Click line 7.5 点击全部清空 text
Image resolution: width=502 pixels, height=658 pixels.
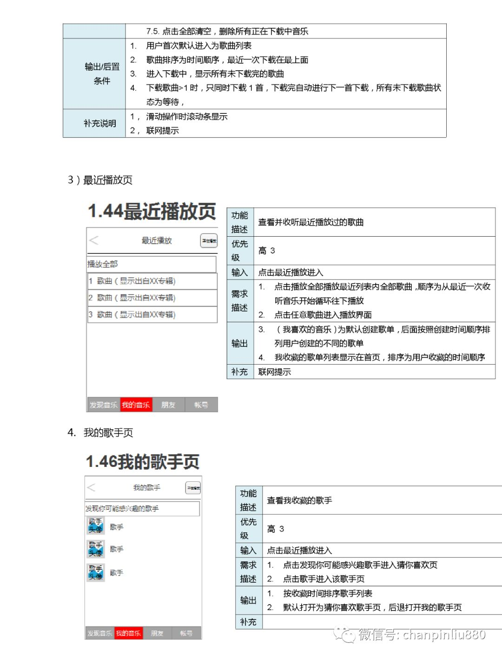[227, 31]
